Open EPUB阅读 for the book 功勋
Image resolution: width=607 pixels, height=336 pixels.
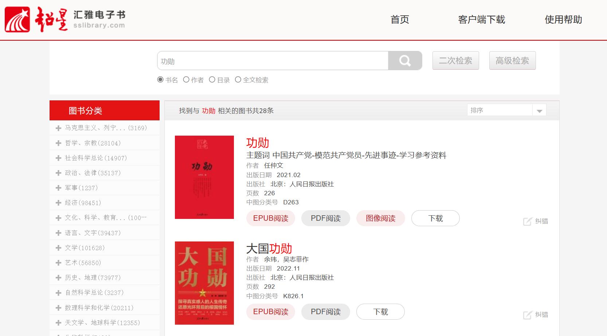click(x=271, y=218)
